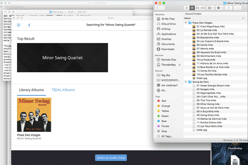Viewport: 248px width, 165px height.
Task: Open the Minor Swing Quartet top result
Action: click(63, 58)
